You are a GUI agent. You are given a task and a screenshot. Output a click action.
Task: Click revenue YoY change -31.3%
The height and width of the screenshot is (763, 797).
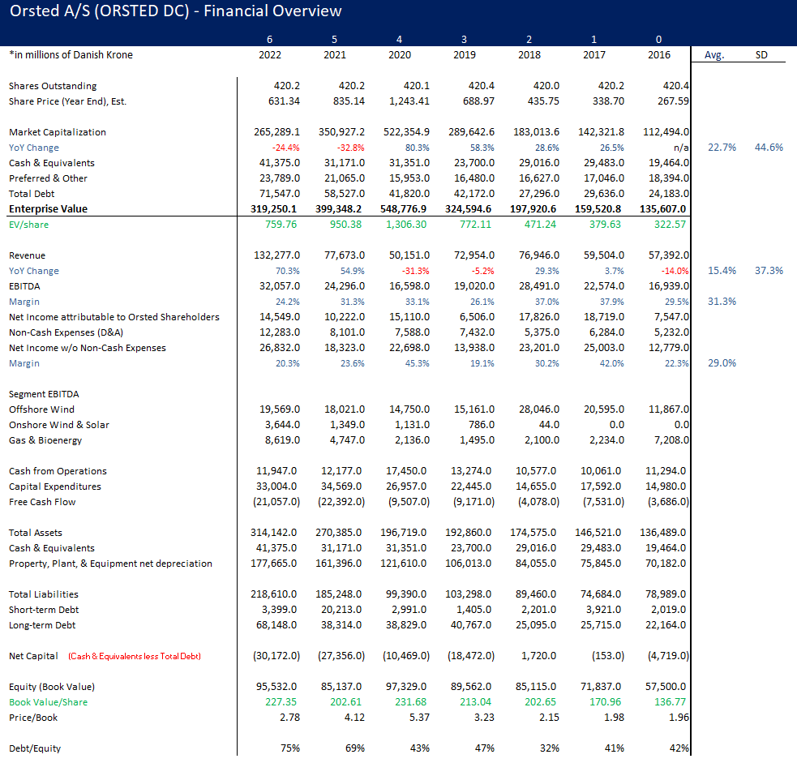(x=415, y=271)
